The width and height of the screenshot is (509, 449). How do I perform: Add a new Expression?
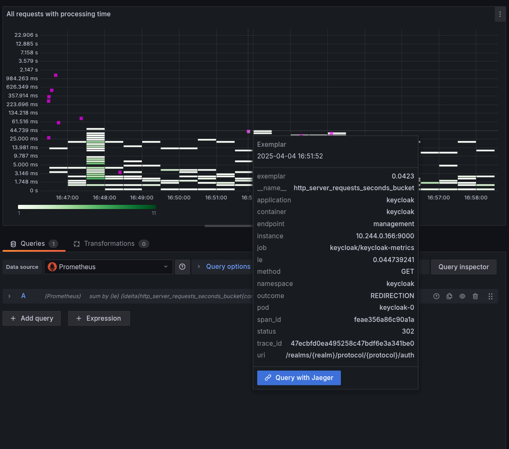99,318
